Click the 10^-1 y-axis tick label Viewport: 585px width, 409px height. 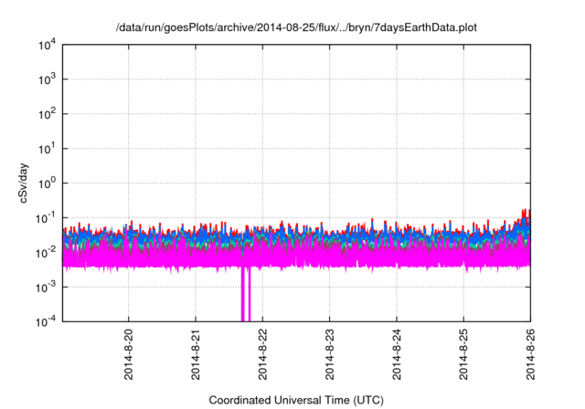[x=46, y=218]
